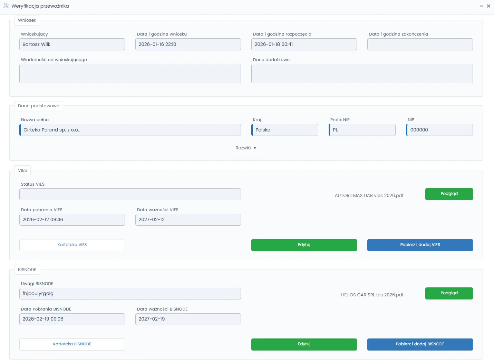The width and height of the screenshot is (494, 364).
Task: Close the Weryfikacja przewoźnika window
Action: tap(488, 6)
